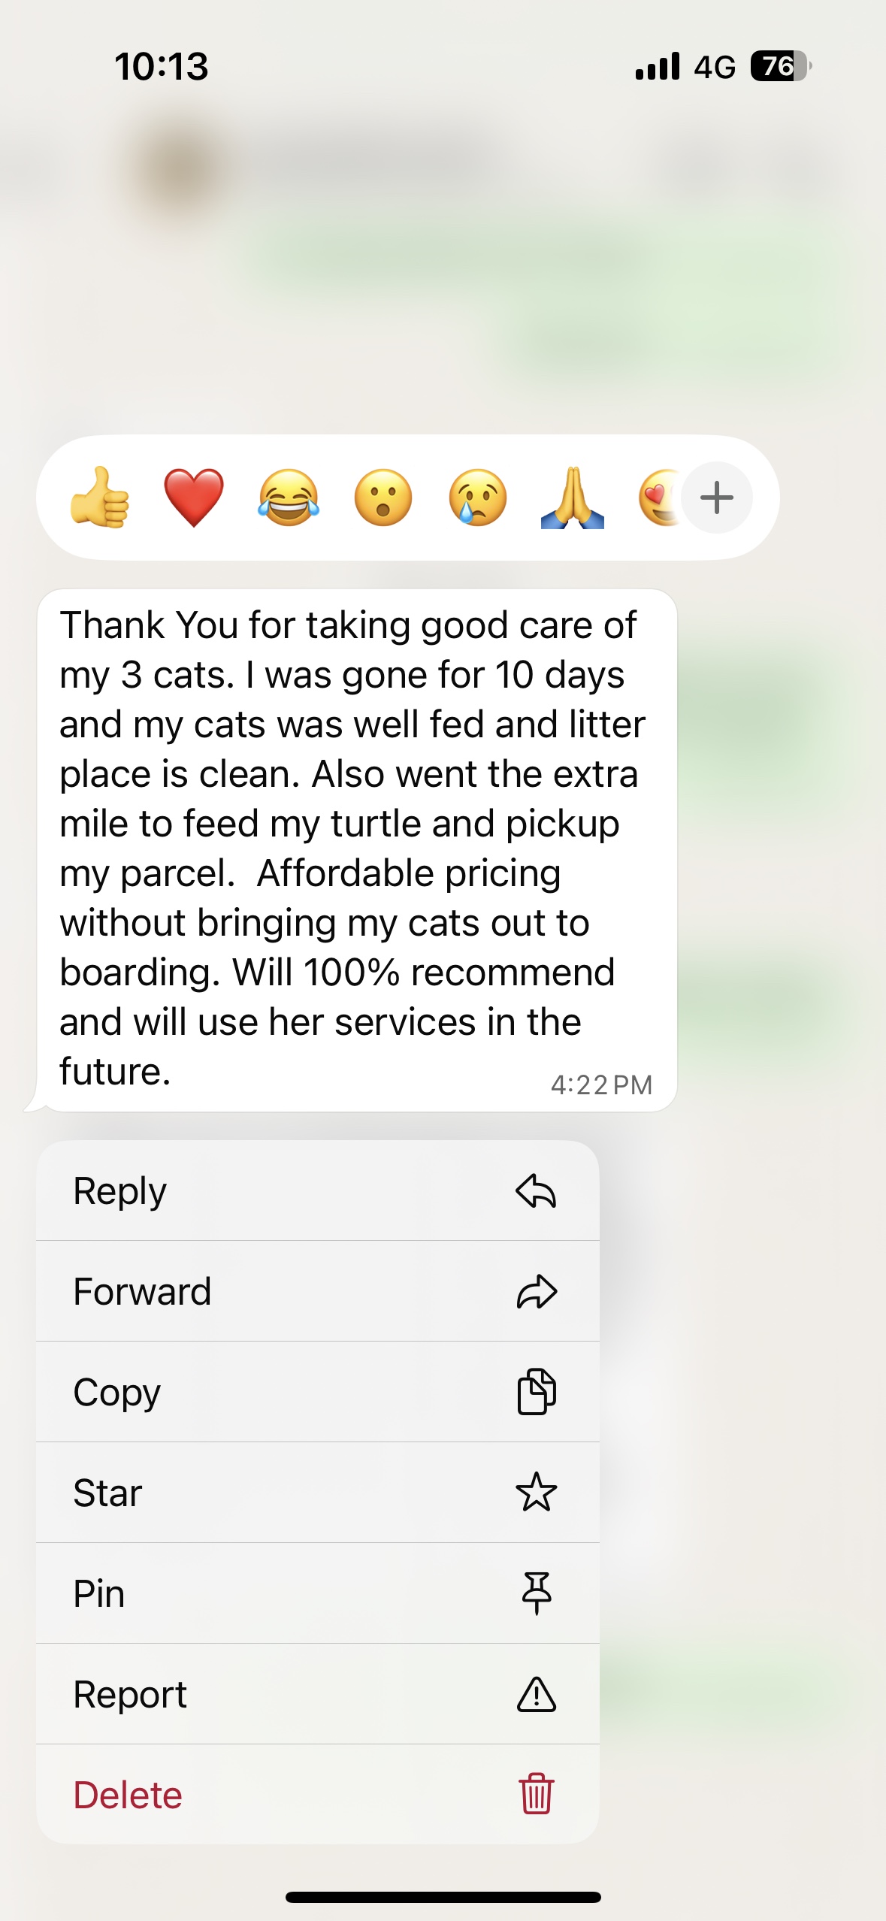React with the laughing tears emoji
Viewport: 886px width, 1921px height.
[289, 498]
